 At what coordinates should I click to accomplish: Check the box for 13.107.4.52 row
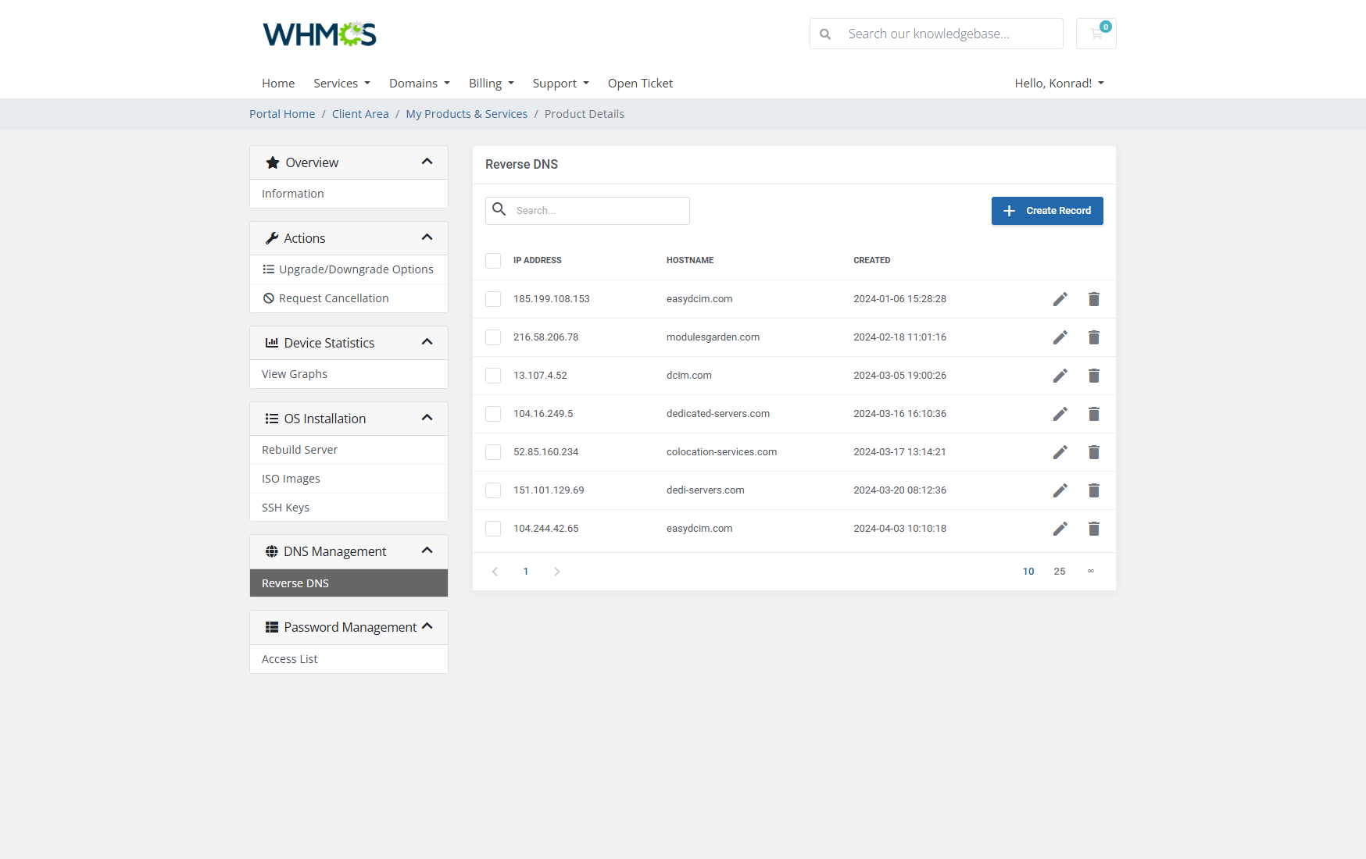pos(493,376)
